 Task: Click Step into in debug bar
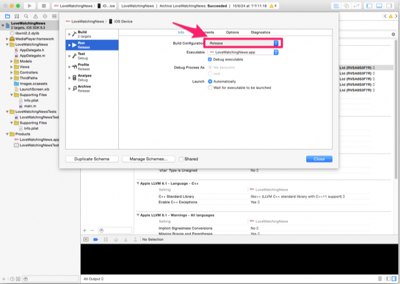tap(126, 240)
